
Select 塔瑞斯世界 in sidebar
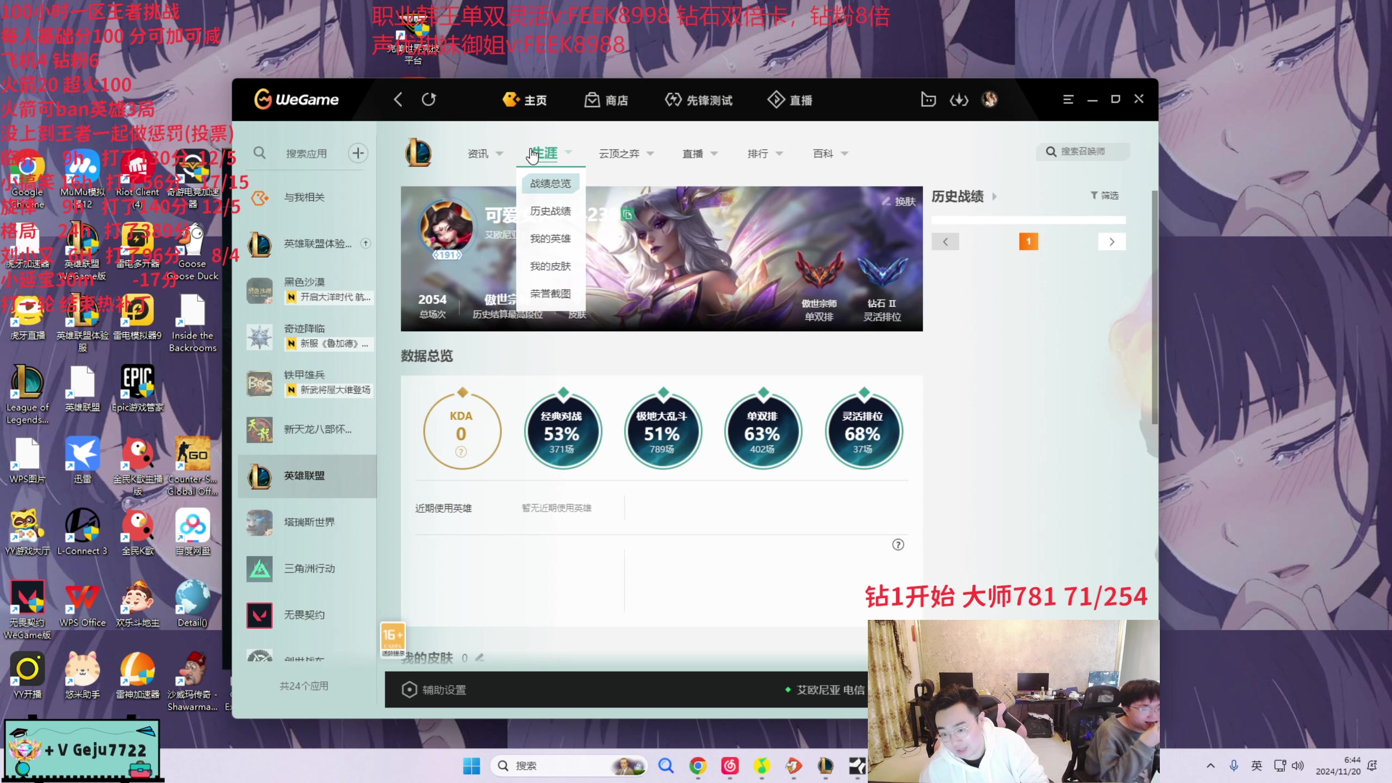[307, 522]
